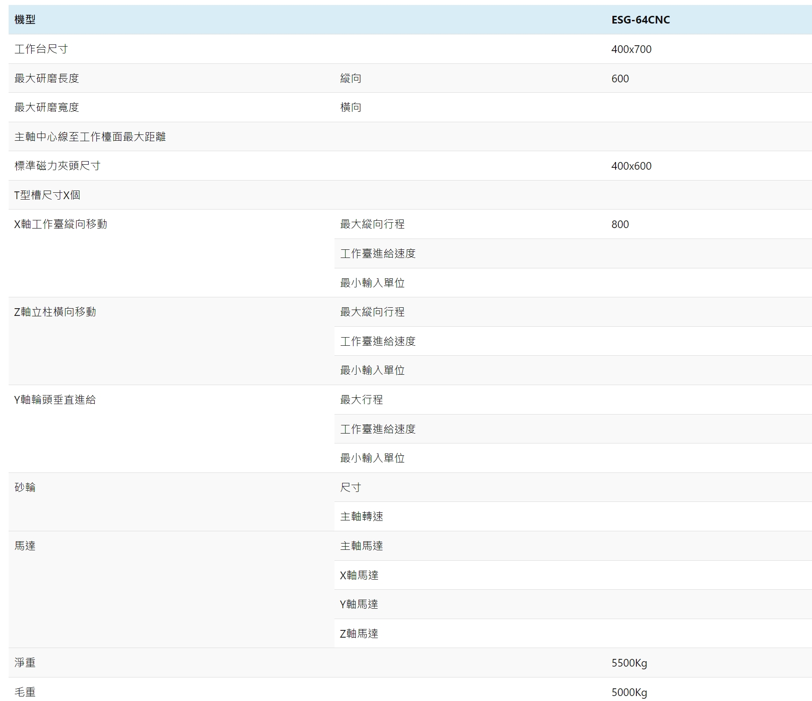Select the ESG-64CNC model header

click(x=640, y=20)
